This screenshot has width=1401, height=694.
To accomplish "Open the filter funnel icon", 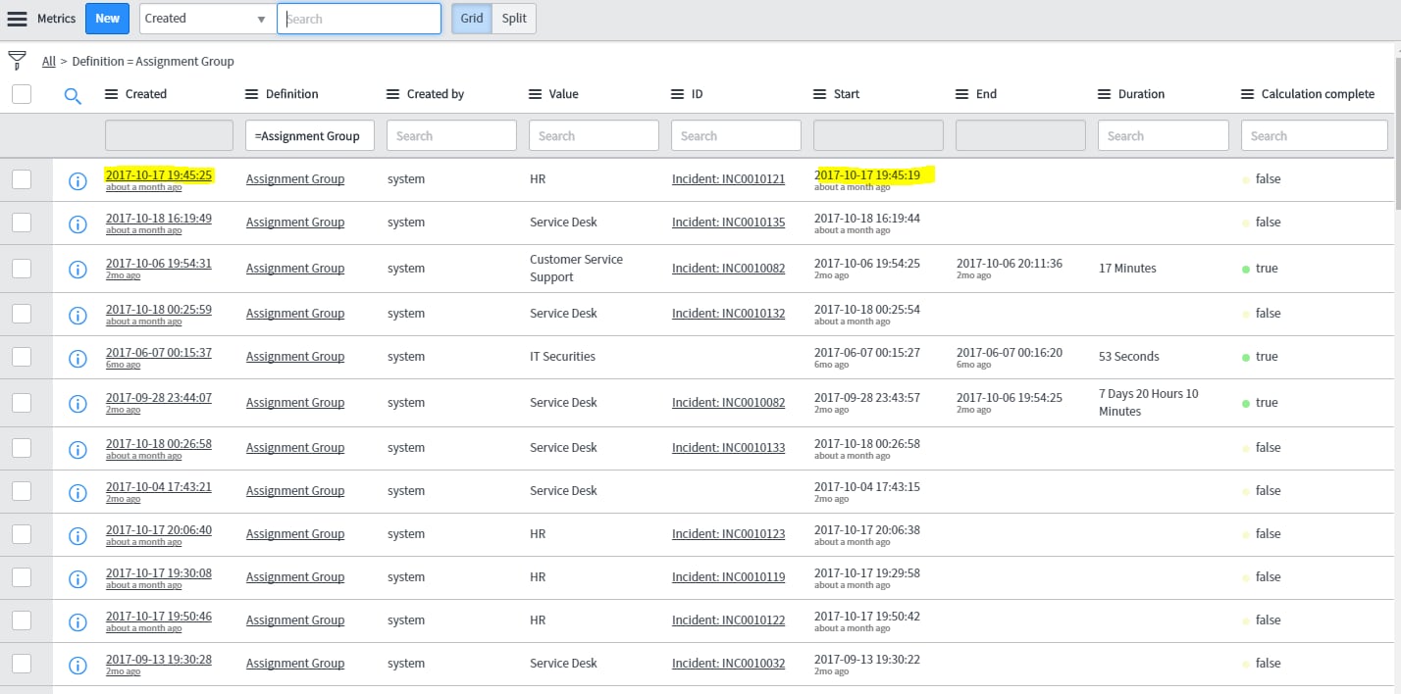I will 17,61.
